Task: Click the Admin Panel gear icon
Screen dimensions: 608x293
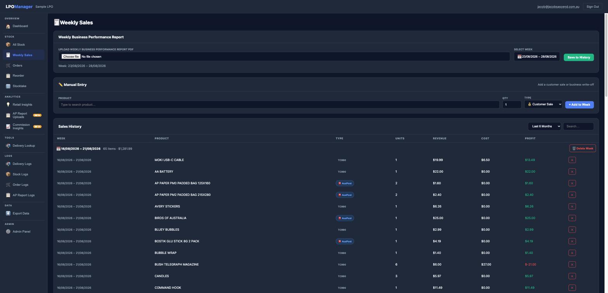Action: click(8, 232)
